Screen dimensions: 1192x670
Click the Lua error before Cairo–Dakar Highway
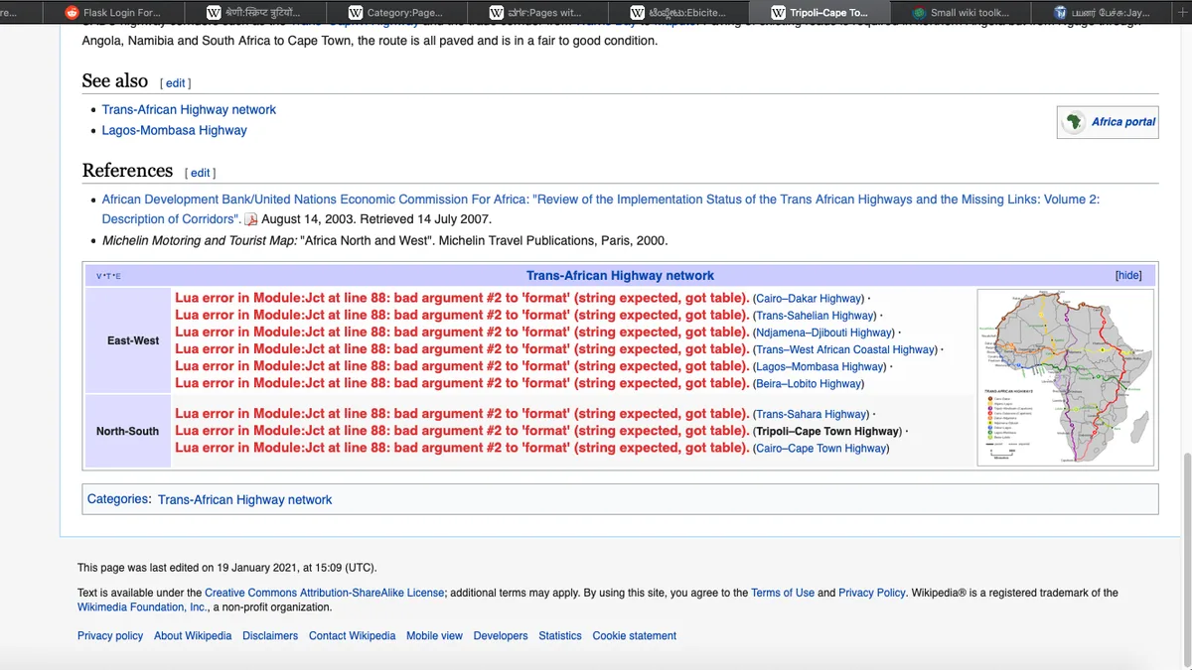tap(462, 298)
